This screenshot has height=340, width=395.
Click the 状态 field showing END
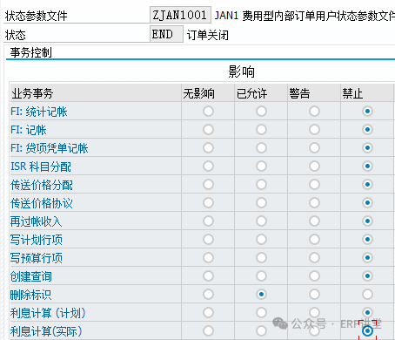[166, 34]
